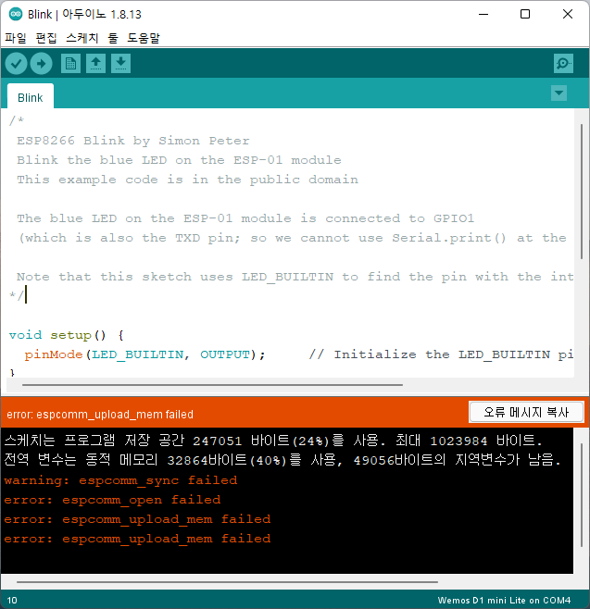Screen dimensions: 590x609
Task: Select the Blink sketch tab
Action: pyautogui.click(x=31, y=97)
